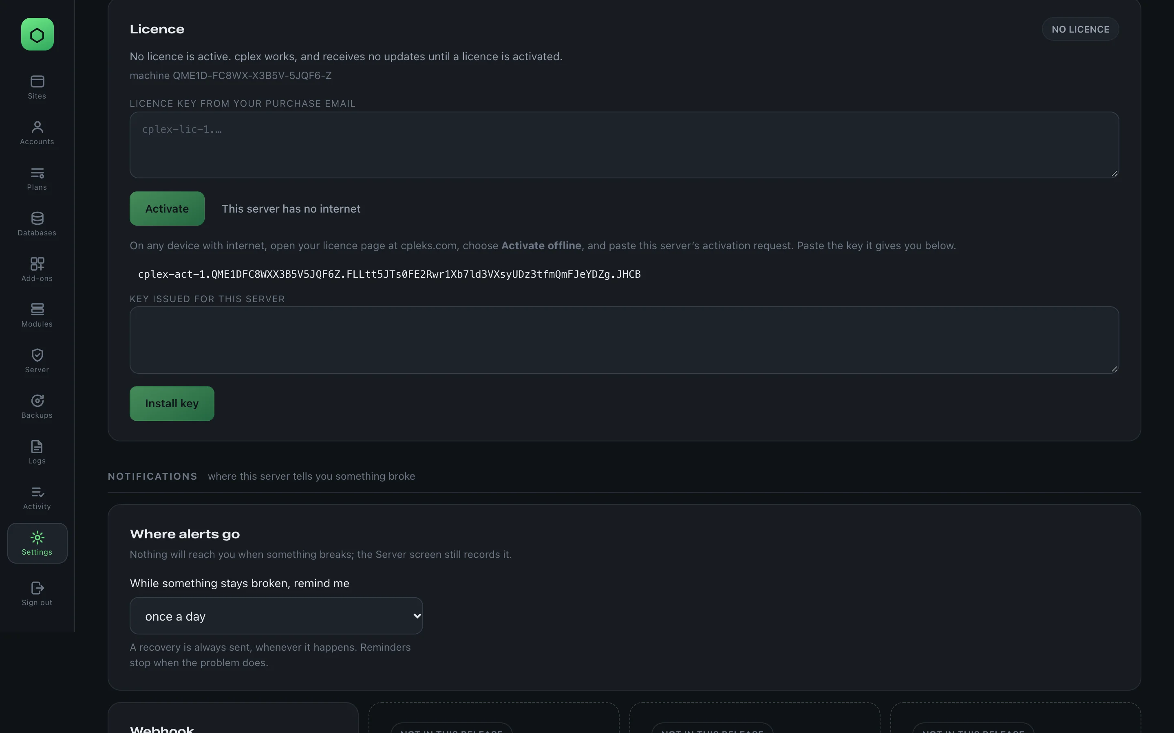This screenshot has height=733, width=1174.
Task: Click the licence key textarea resize handle
Action: click(x=1114, y=173)
